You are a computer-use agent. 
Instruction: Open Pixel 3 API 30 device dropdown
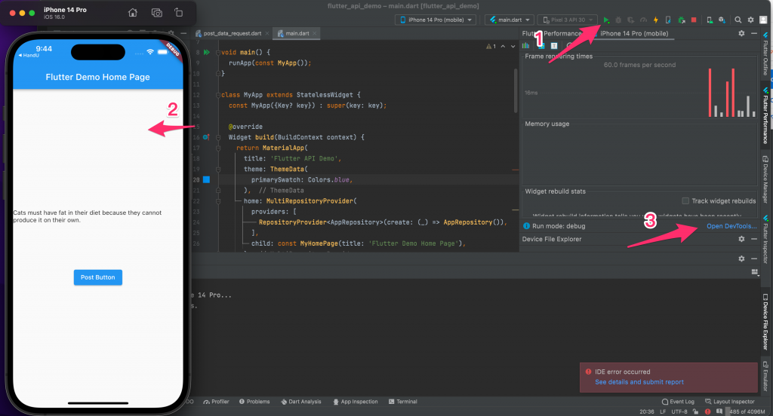[568, 20]
